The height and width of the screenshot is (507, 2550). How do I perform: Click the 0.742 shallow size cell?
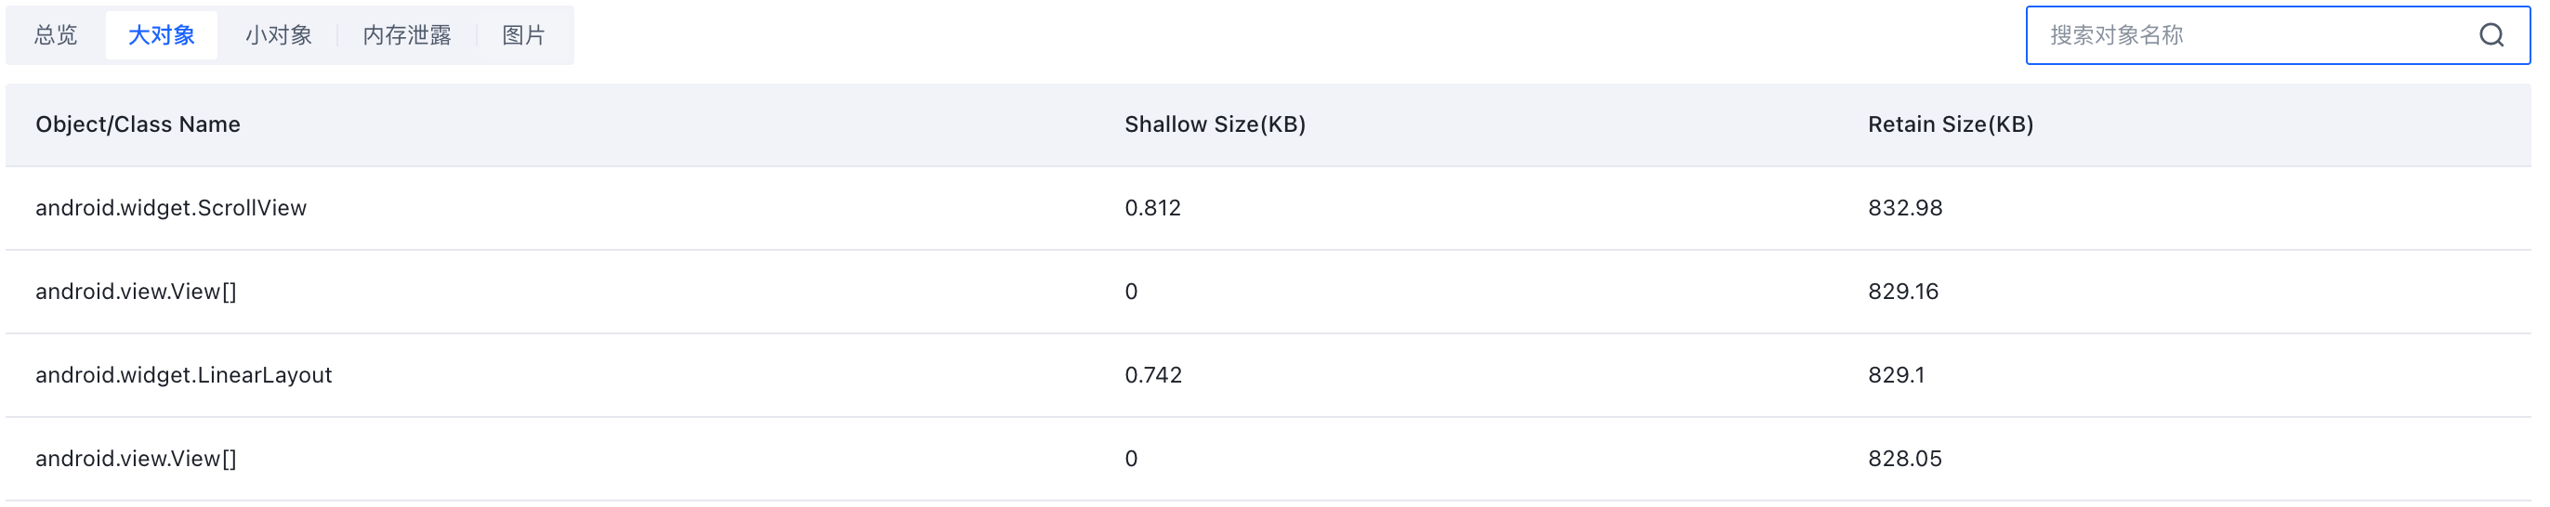pyautogui.click(x=1153, y=375)
